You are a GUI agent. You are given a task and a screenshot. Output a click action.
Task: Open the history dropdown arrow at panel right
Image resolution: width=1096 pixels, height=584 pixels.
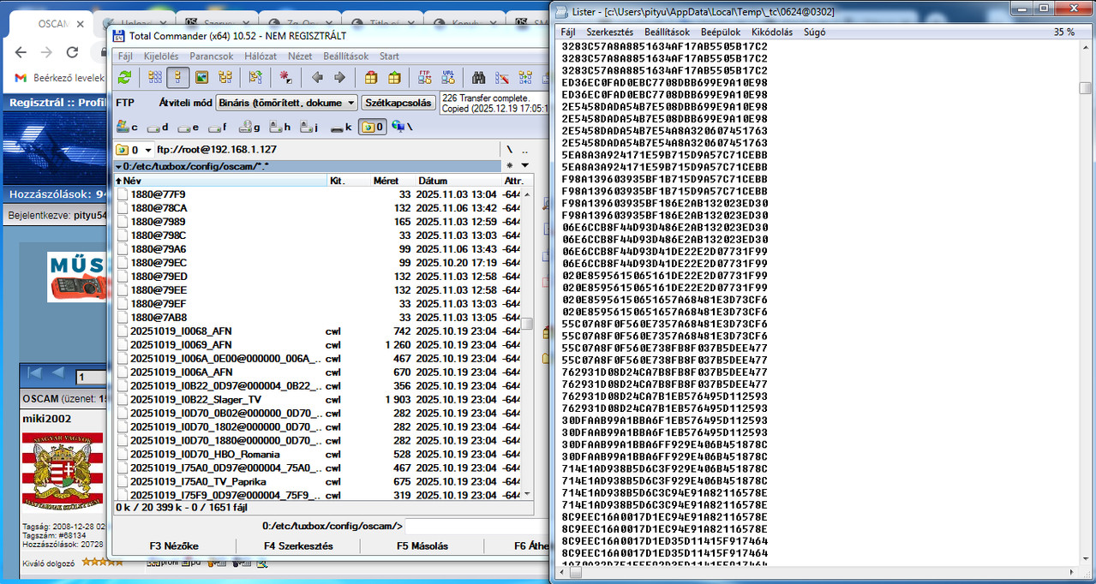[x=524, y=165]
